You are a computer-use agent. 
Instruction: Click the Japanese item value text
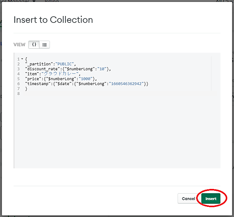(x=62, y=74)
